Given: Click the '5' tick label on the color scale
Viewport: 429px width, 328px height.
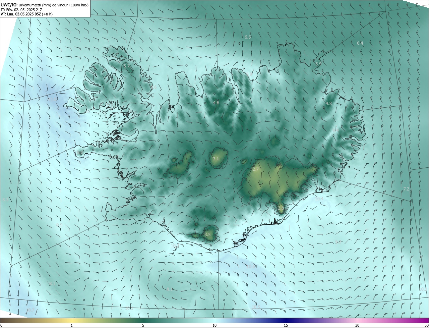Looking at the screenshot, I should 143,325.
